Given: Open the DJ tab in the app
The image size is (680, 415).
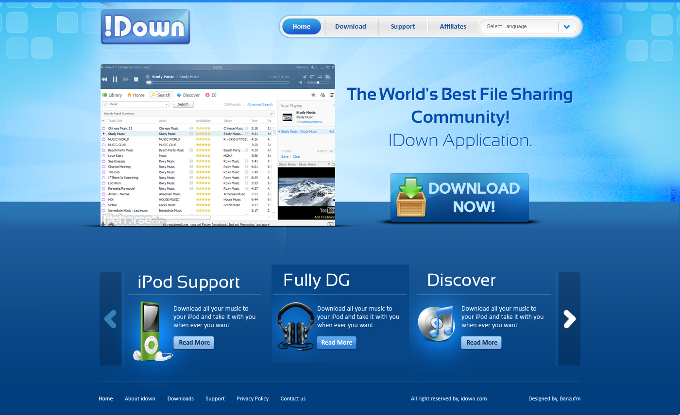Looking at the screenshot, I should pyautogui.click(x=211, y=95).
